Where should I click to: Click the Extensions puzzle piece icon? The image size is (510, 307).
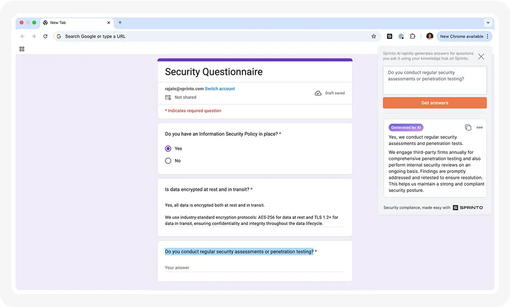[413, 36]
